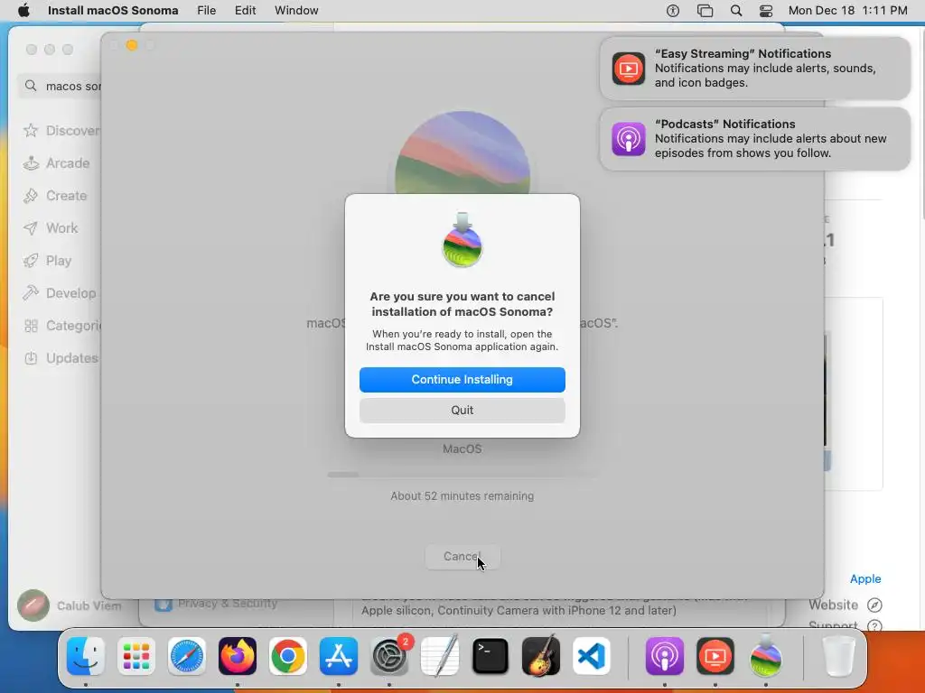The height and width of the screenshot is (693, 925).
Task: Click the Continue Installing button
Action: 462,380
